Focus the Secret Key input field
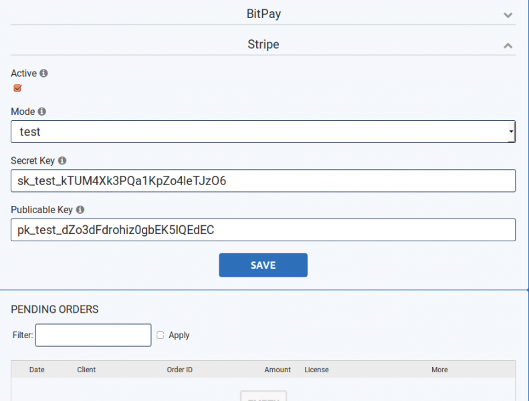The height and width of the screenshot is (401, 529). 263,180
